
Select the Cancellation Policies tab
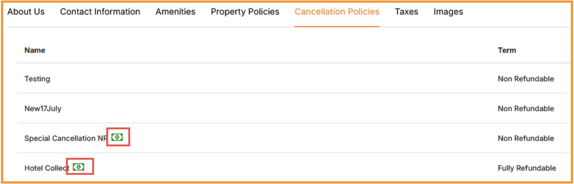coord(337,12)
